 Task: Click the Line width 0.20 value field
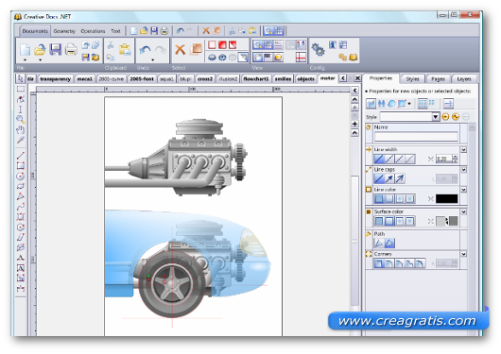click(x=444, y=159)
